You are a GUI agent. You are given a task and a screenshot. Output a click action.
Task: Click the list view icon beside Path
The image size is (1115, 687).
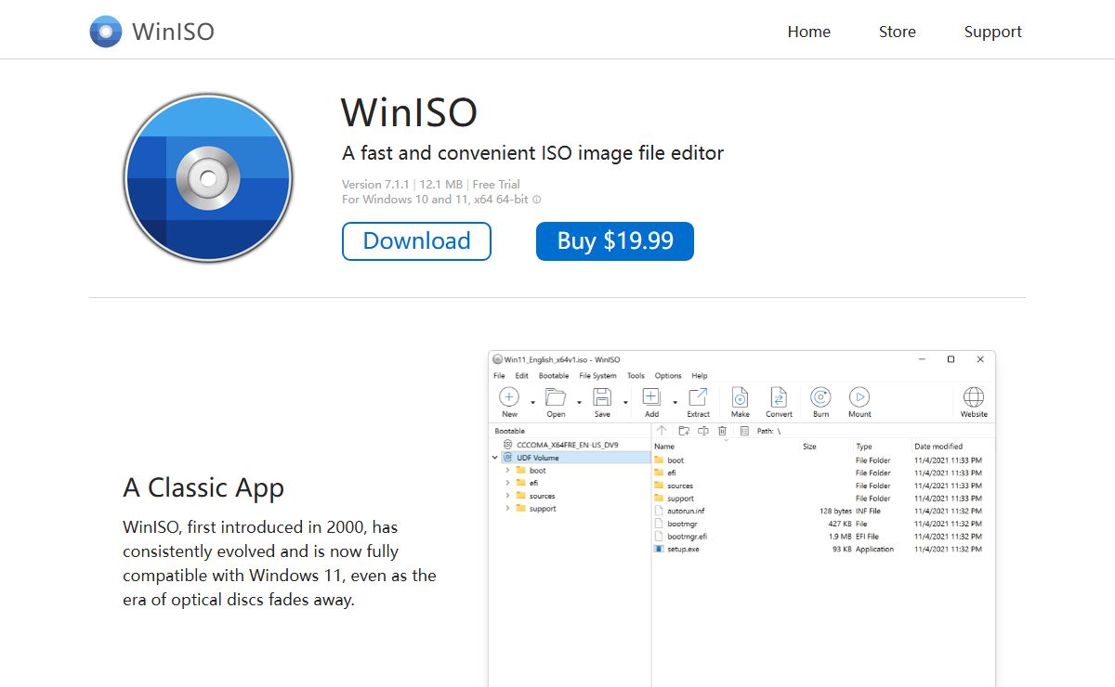tap(744, 431)
